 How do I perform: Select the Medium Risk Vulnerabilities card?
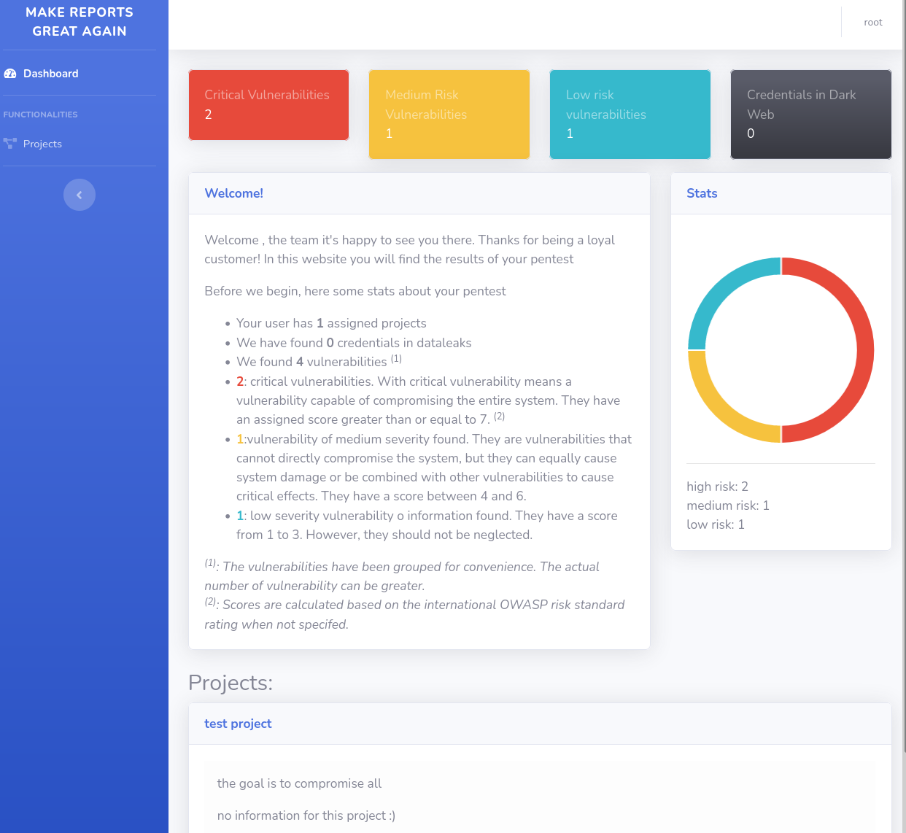click(x=449, y=115)
